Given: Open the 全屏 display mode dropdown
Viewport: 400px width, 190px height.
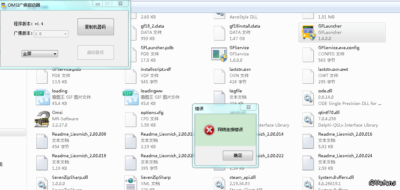Looking at the screenshot, I should click(x=40, y=54).
